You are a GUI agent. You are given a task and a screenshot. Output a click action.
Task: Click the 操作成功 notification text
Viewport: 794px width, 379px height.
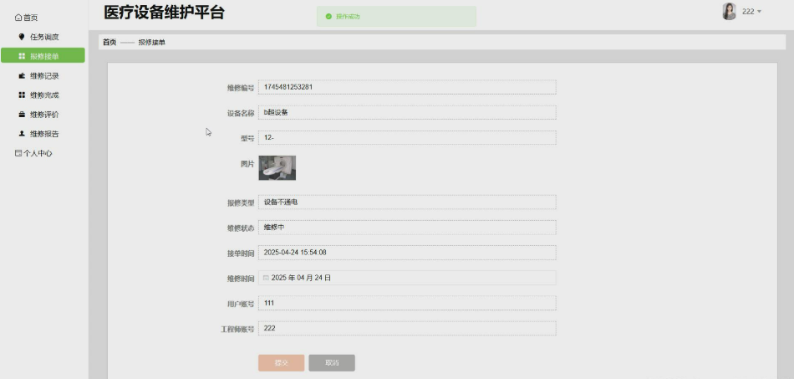[348, 17]
